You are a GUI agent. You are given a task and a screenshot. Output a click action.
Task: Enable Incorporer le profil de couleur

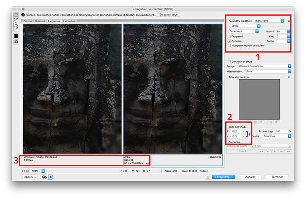(x=229, y=45)
